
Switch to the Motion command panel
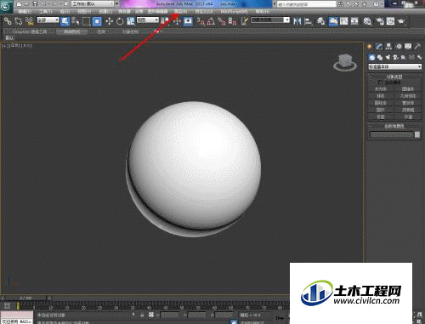[399, 47]
